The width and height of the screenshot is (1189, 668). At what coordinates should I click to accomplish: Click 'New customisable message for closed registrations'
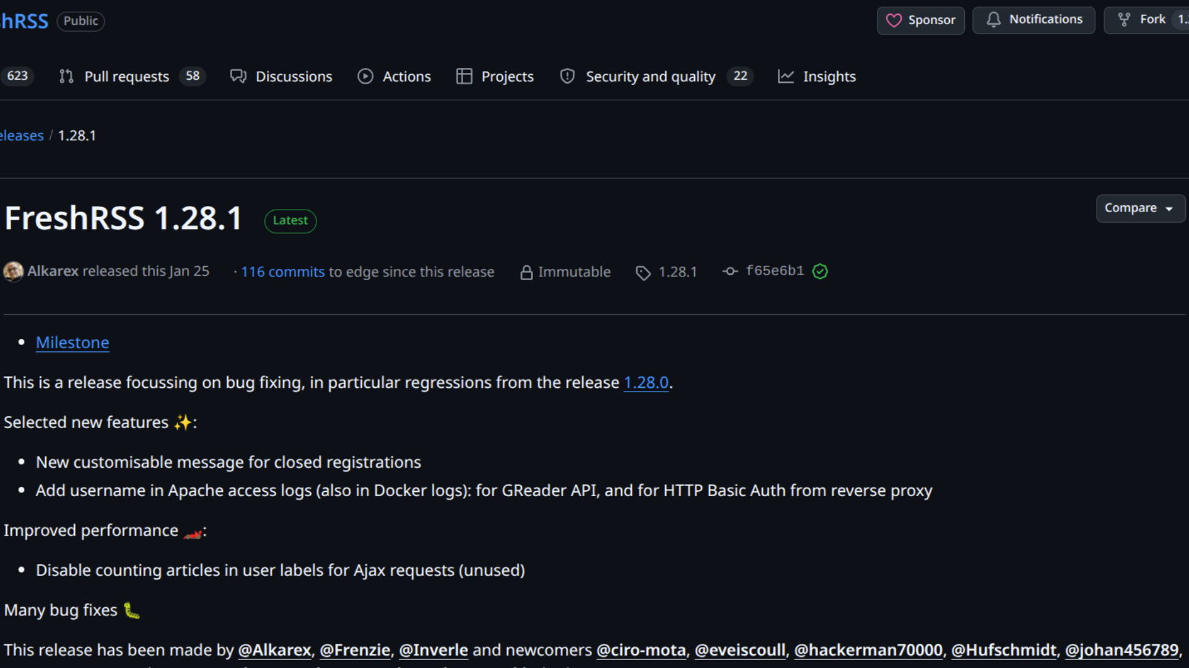[x=229, y=463]
